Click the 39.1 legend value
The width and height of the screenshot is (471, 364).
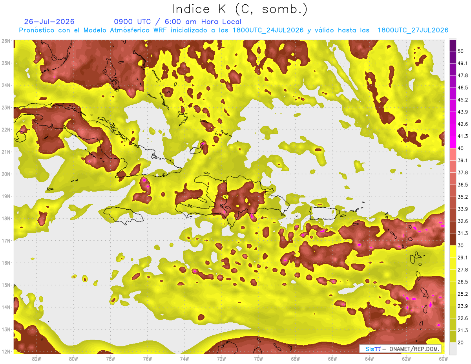coord(462,160)
